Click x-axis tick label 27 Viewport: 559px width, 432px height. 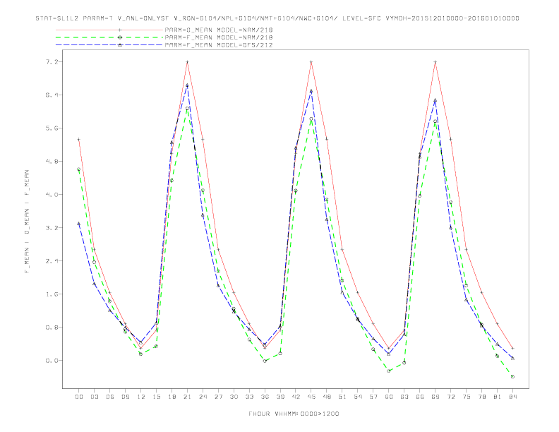tap(218, 397)
